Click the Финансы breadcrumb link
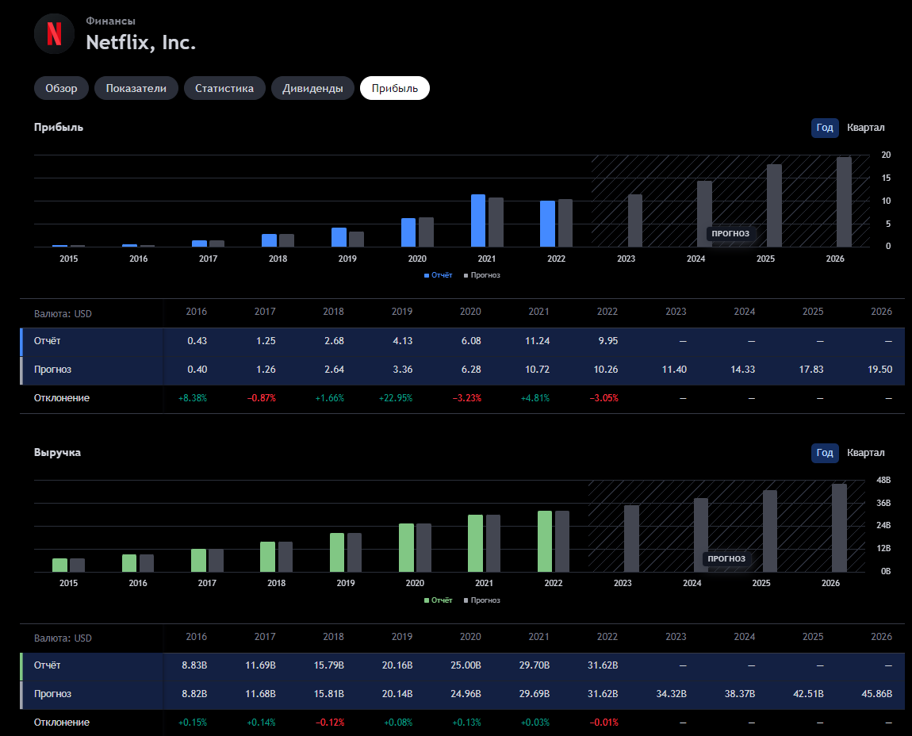The height and width of the screenshot is (736, 912). click(110, 21)
